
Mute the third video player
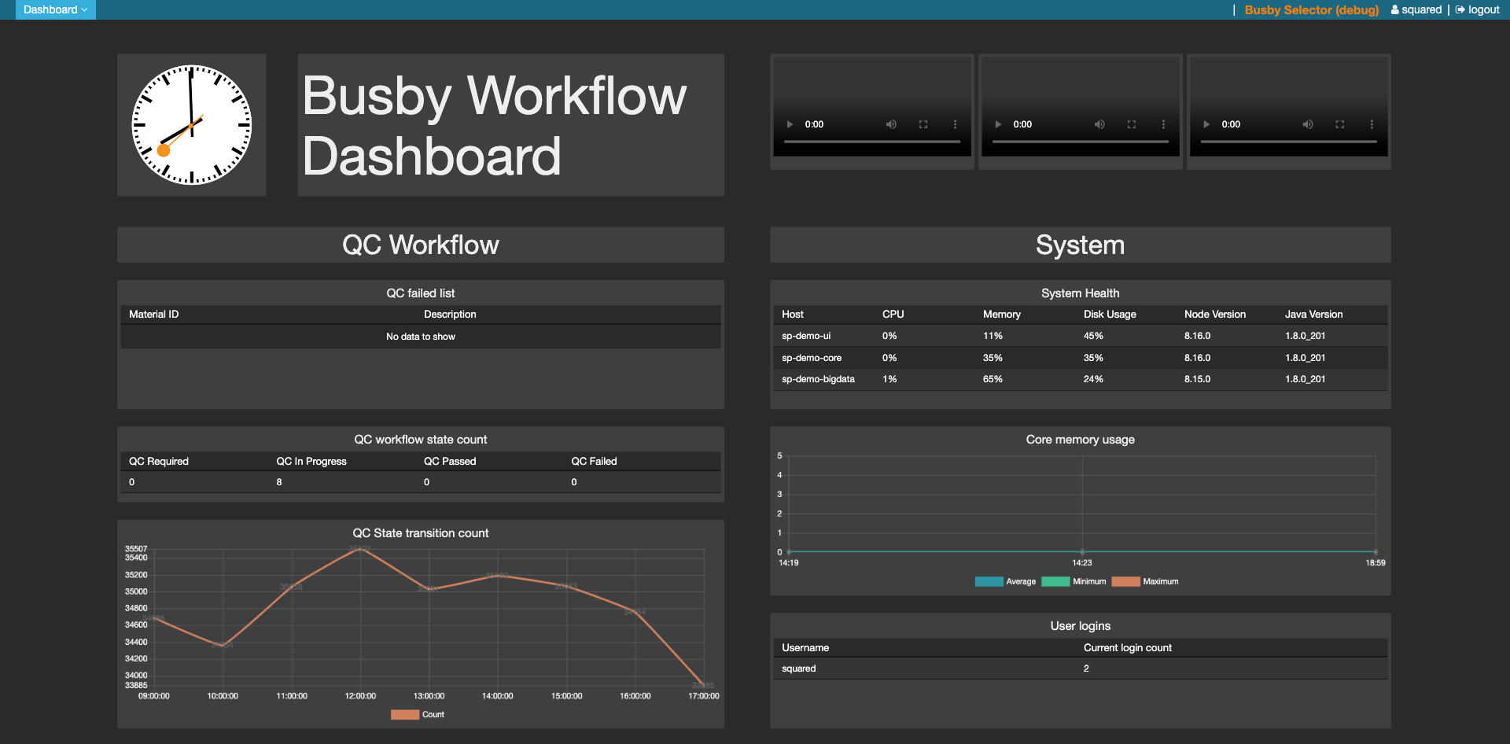tap(1308, 124)
